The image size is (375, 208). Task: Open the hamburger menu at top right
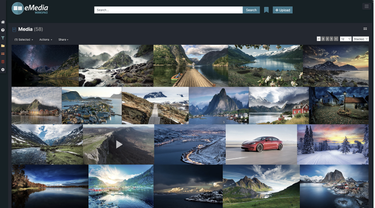point(366,6)
